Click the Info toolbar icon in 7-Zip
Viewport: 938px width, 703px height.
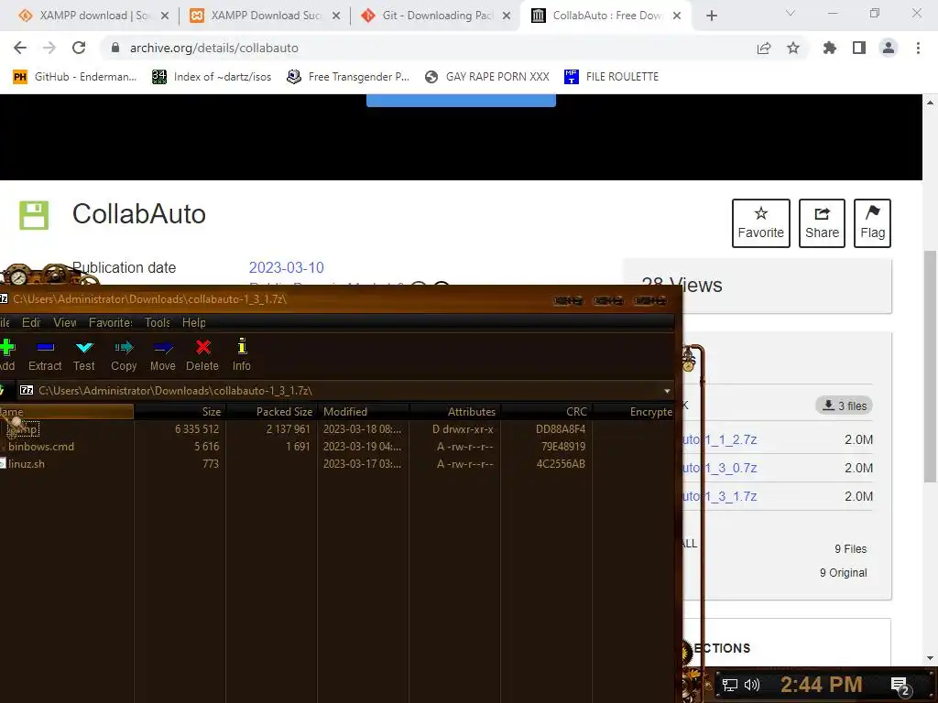tap(242, 346)
